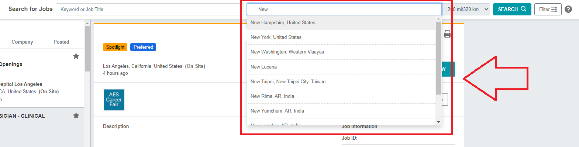Star the Clinical job listing
The image size is (579, 147).
coord(76,115)
